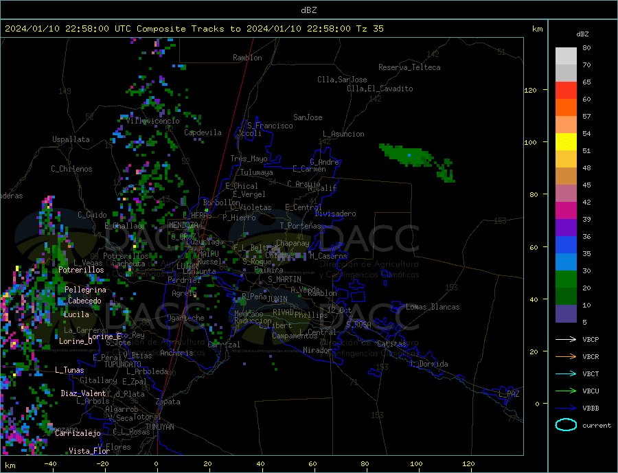The image size is (618, 473).
Task: Click the L_Tunas label
Action: point(69,370)
